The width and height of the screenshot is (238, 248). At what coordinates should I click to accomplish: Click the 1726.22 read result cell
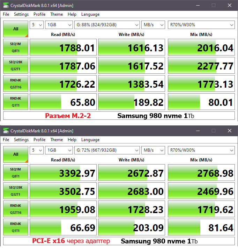(x=63, y=83)
